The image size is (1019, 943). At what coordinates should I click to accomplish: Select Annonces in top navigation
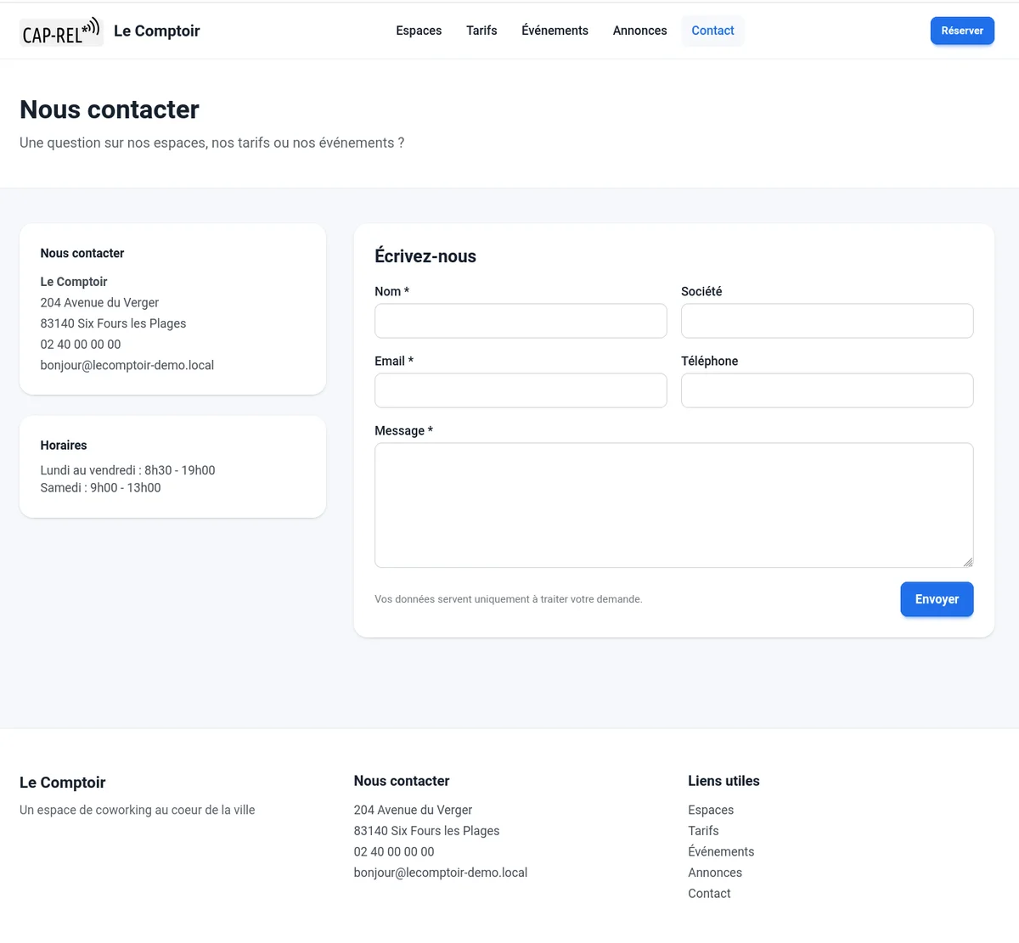(x=639, y=31)
